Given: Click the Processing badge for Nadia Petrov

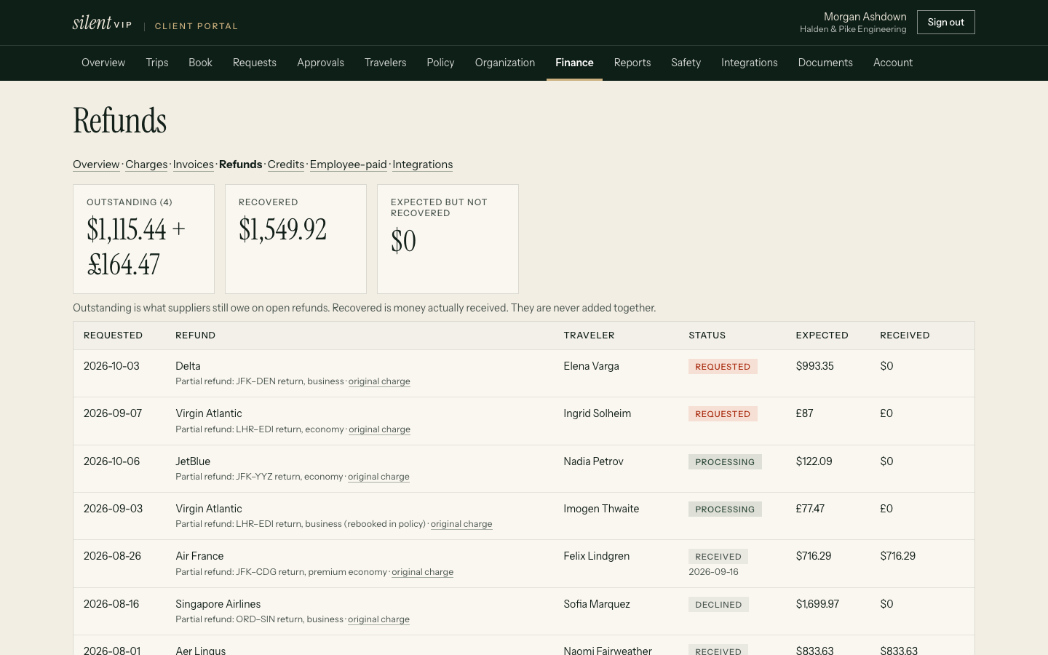Looking at the screenshot, I should pyautogui.click(x=725, y=462).
